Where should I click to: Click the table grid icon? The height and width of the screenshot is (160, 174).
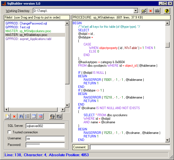point(34,116)
